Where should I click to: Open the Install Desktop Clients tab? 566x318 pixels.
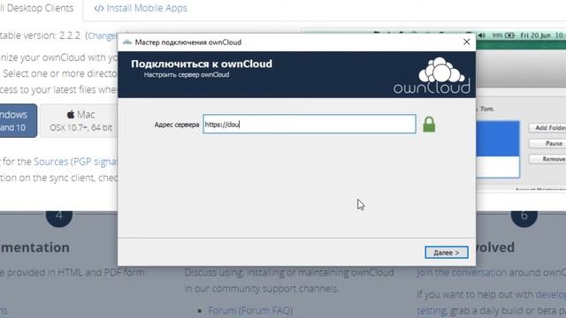(x=37, y=8)
